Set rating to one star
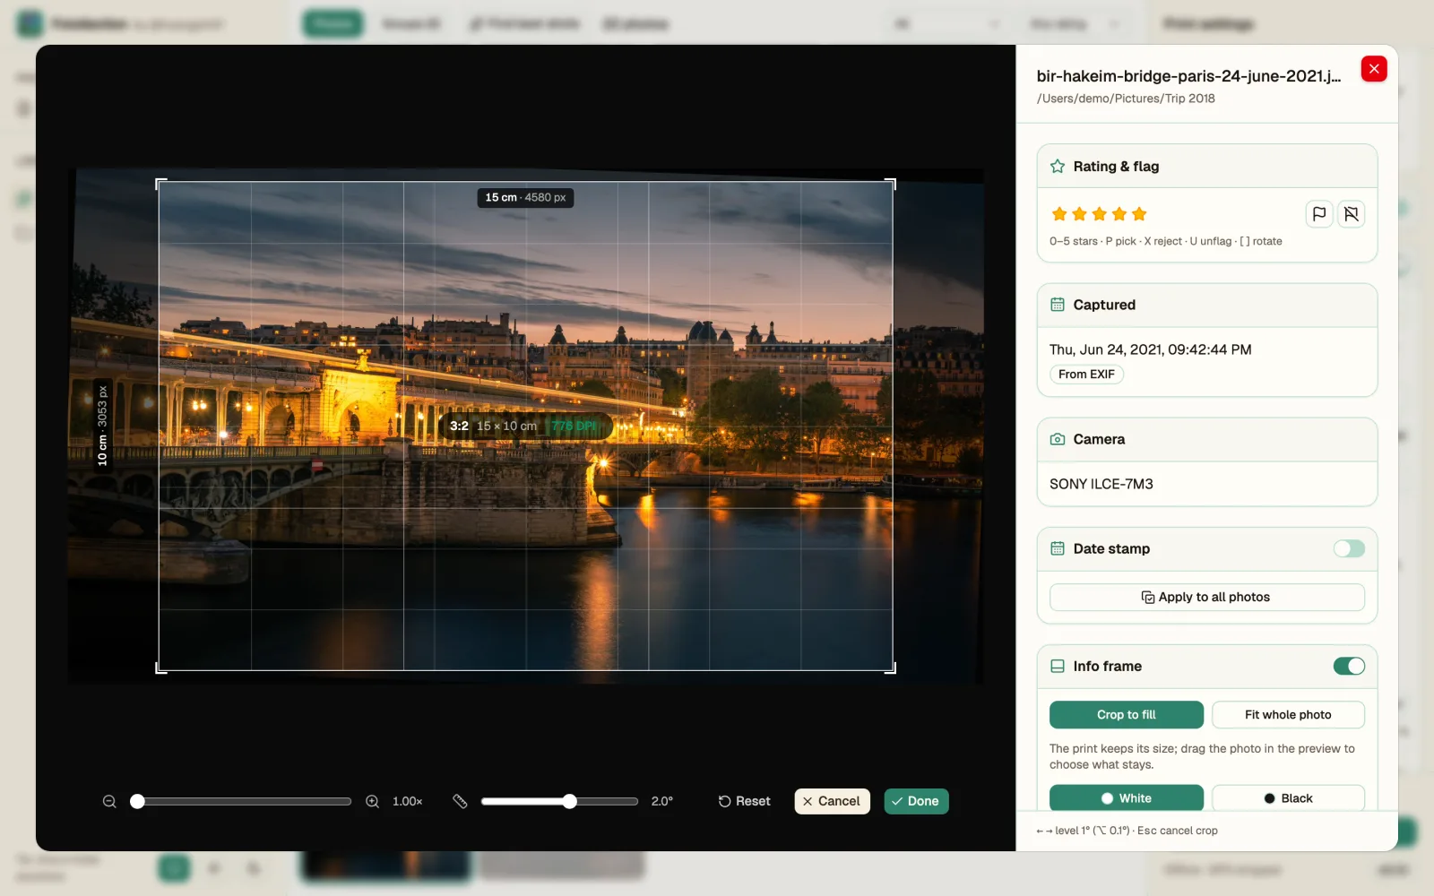 point(1059,214)
